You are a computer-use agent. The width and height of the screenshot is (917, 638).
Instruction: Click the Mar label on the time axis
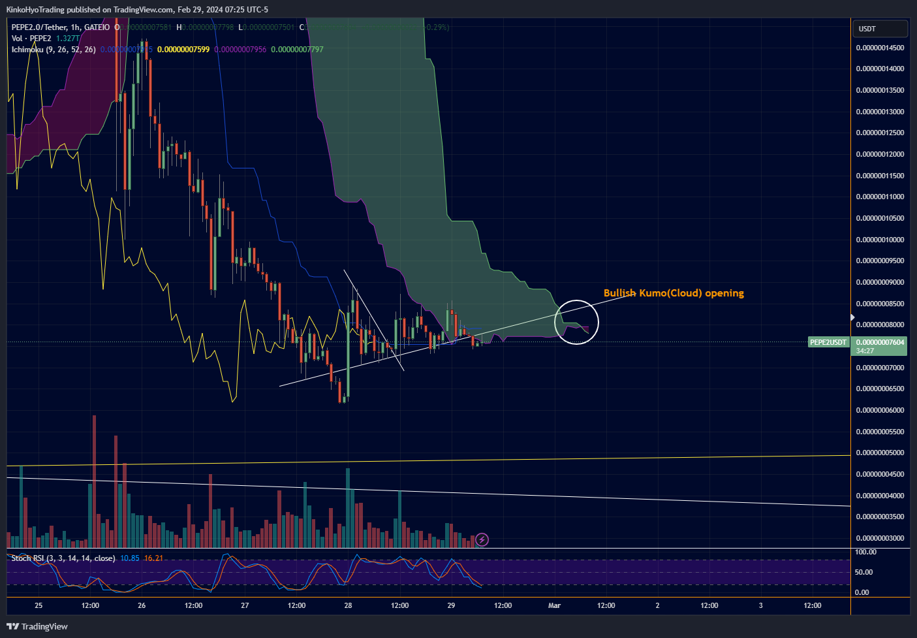point(554,605)
